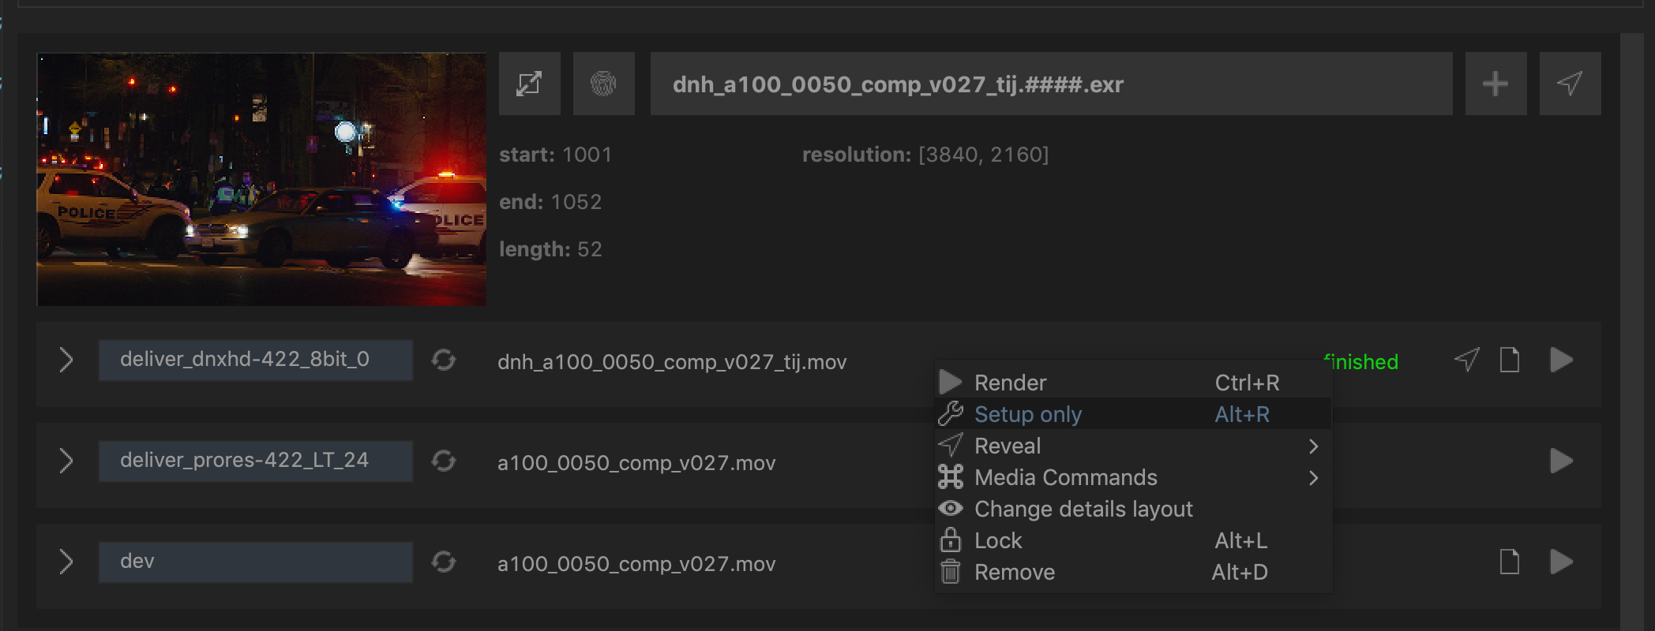
Task: Open the file document icon on dev row
Action: point(1509,562)
